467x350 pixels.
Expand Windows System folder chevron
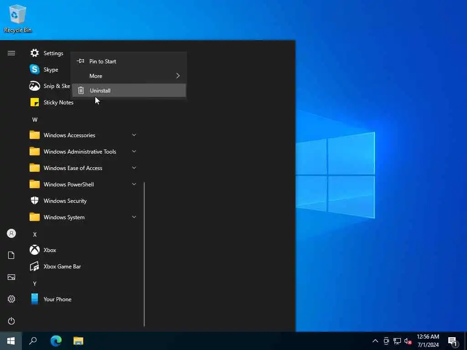click(134, 217)
